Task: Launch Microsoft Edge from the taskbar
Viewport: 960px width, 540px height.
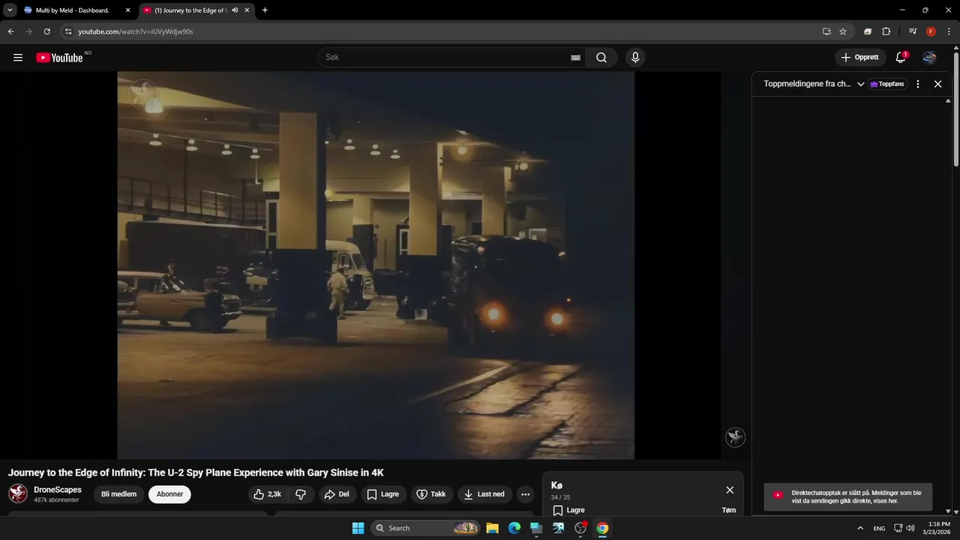Action: coord(514,528)
